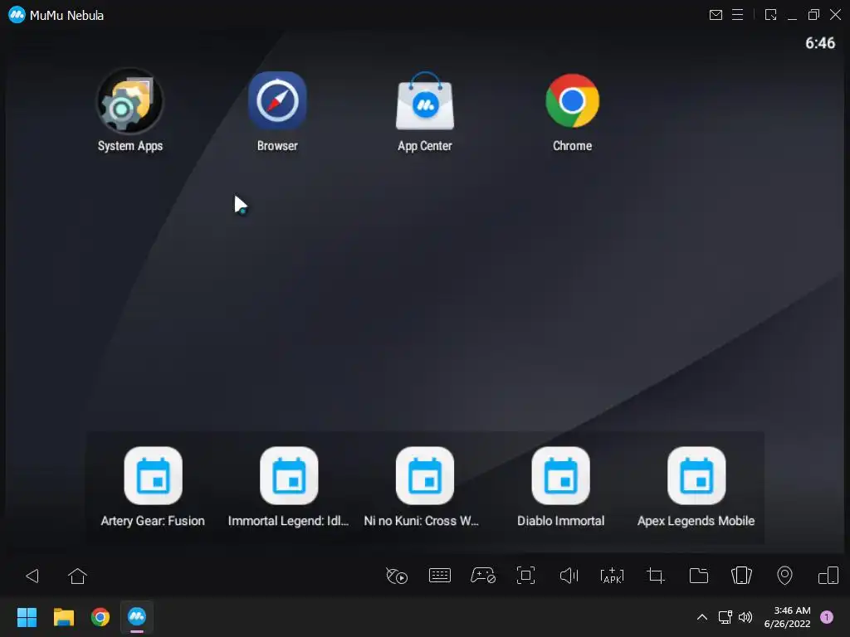Open the MuMu mail icon

(716, 15)
